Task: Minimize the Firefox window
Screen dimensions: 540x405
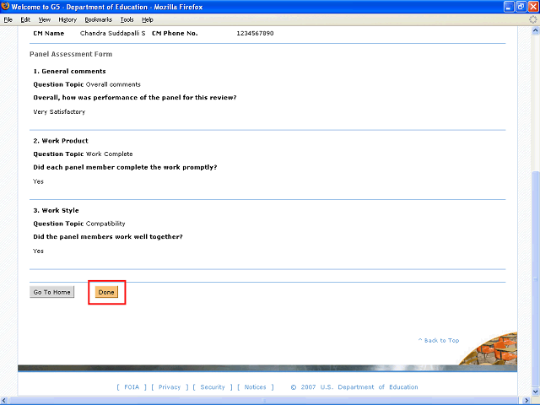Action: click(509, 7)
